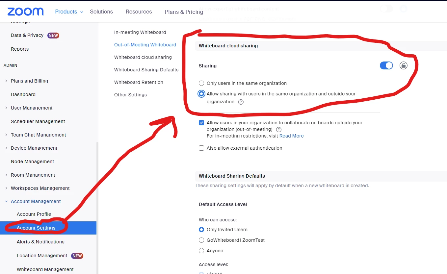447x274 pixels.
Task: Click the Read More link
Action: (x=292, y=136)
